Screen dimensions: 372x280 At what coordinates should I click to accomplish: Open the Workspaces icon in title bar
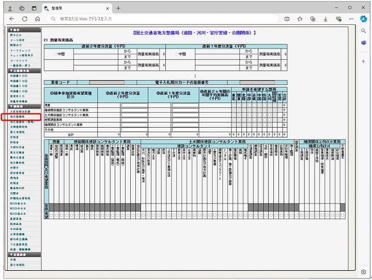point(22,8)
